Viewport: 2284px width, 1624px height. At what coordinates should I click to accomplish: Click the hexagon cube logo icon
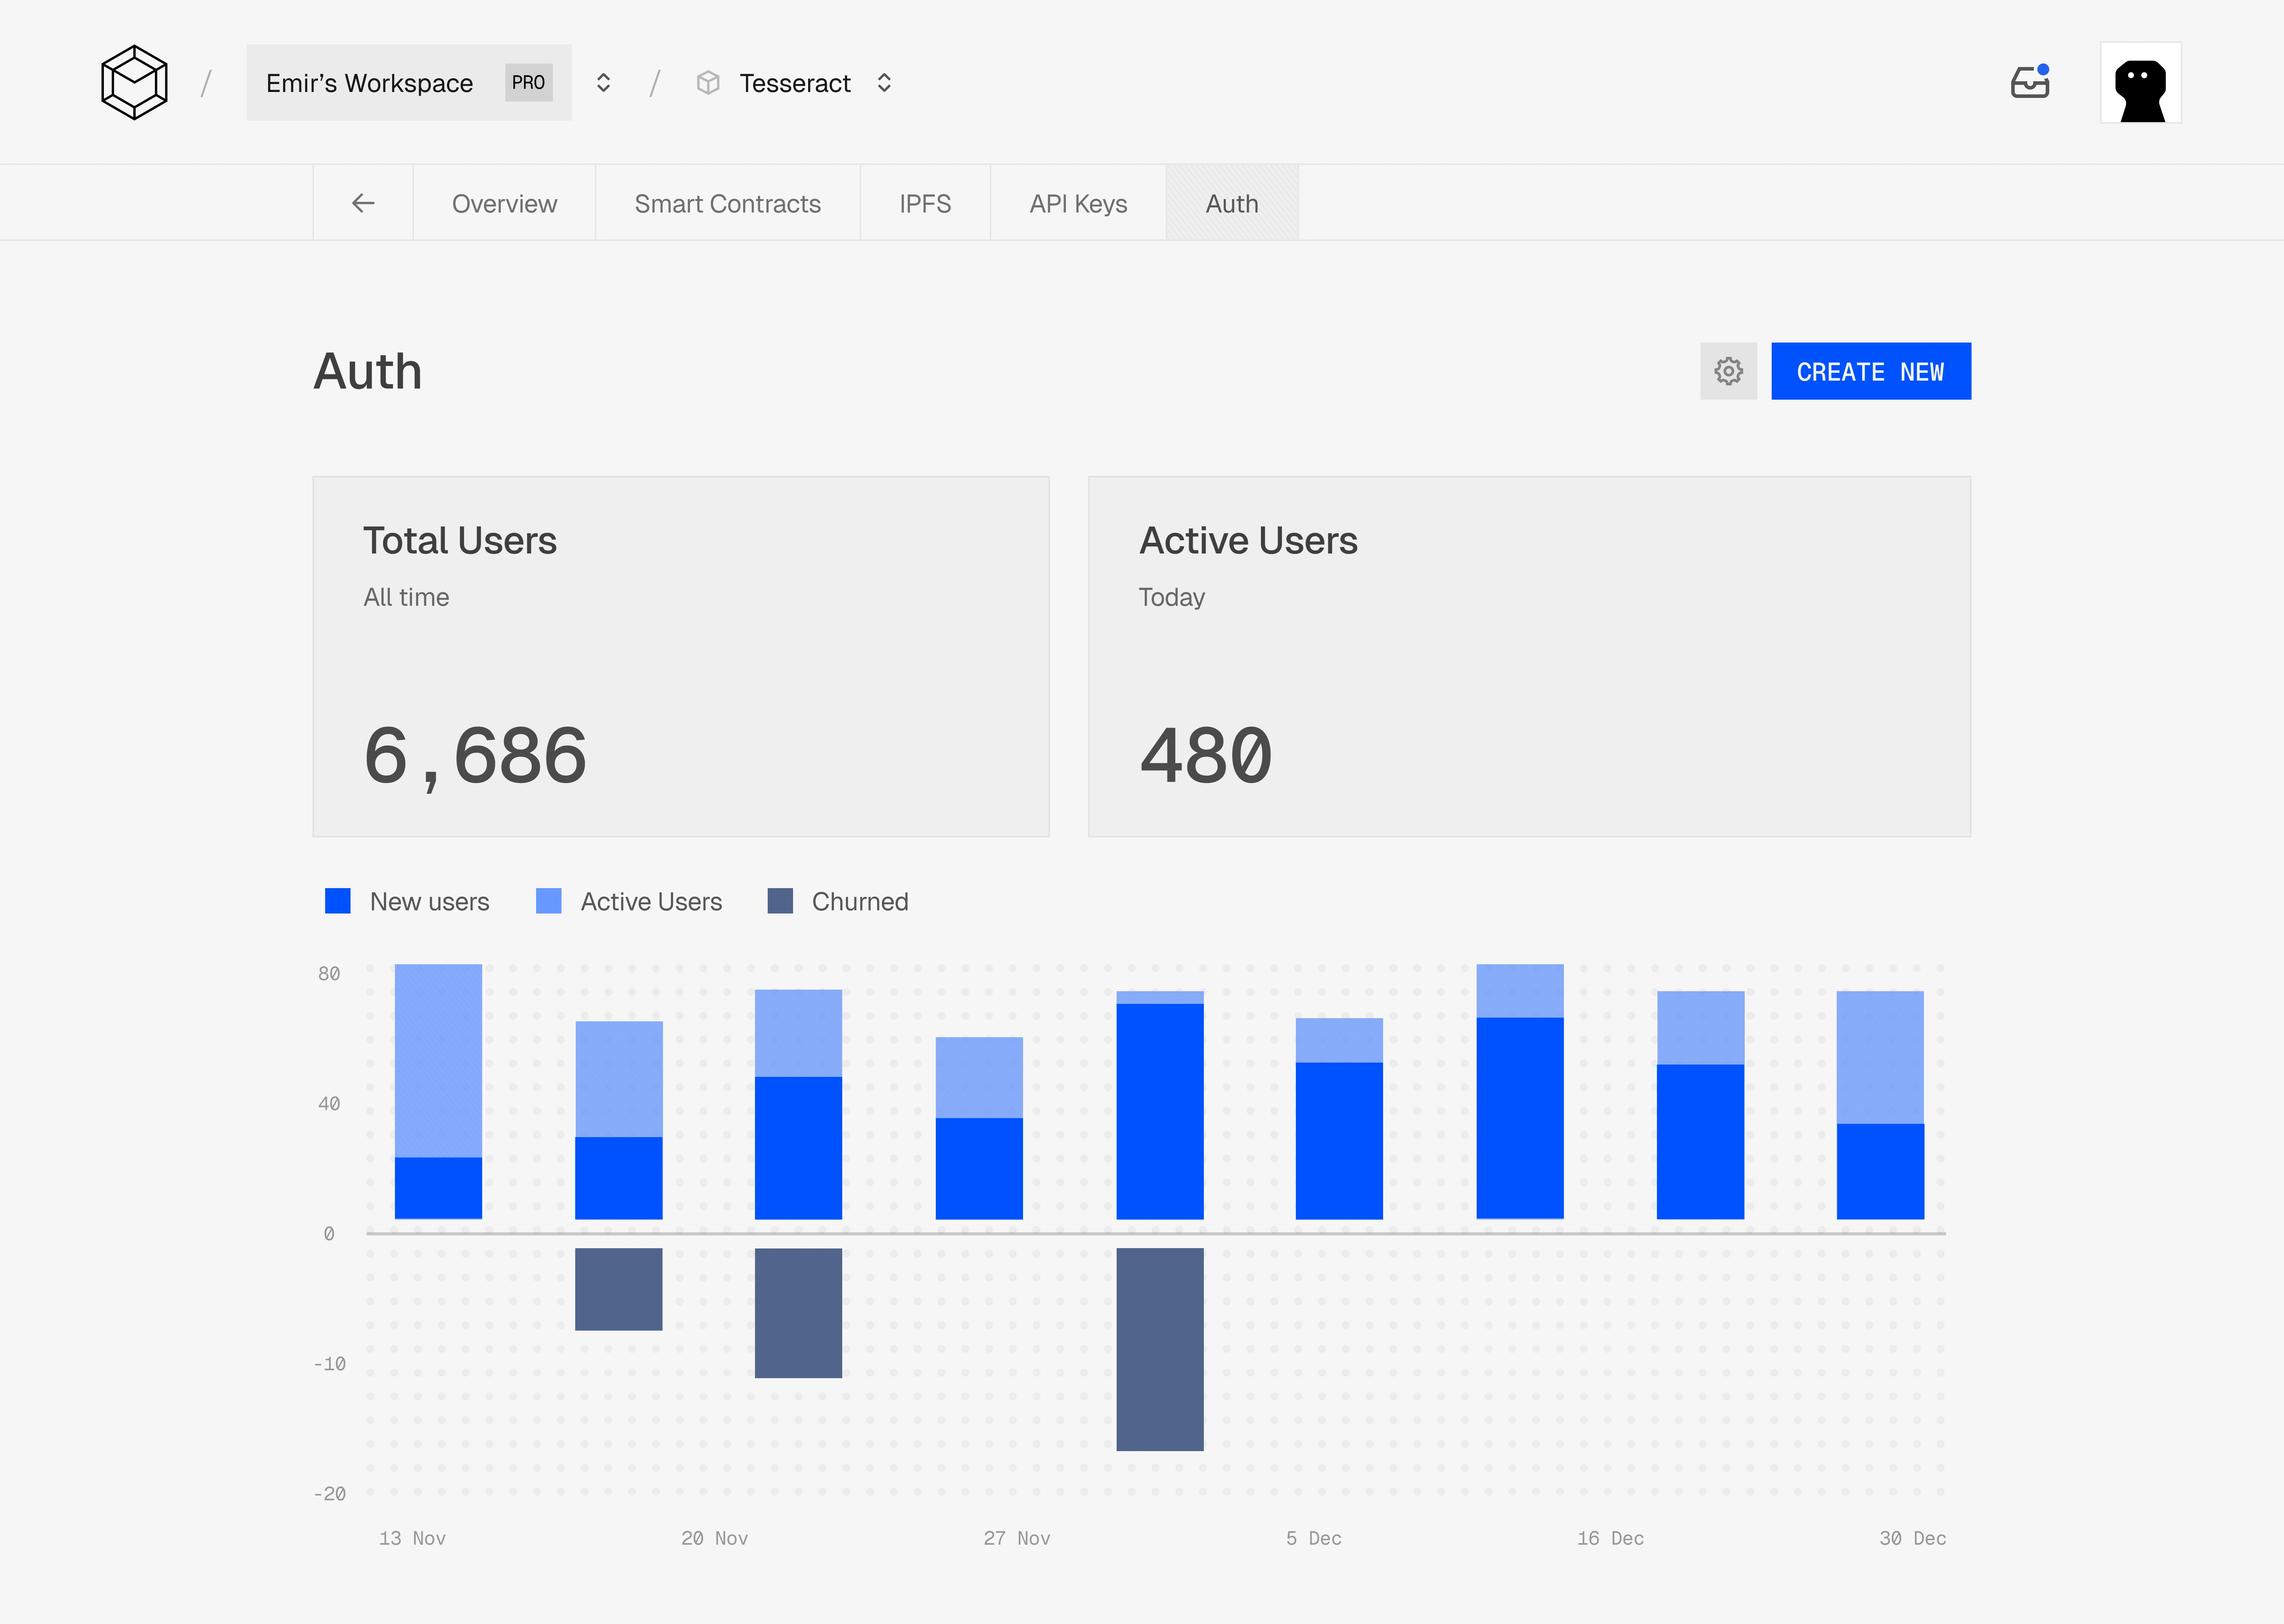click(134, 82)
